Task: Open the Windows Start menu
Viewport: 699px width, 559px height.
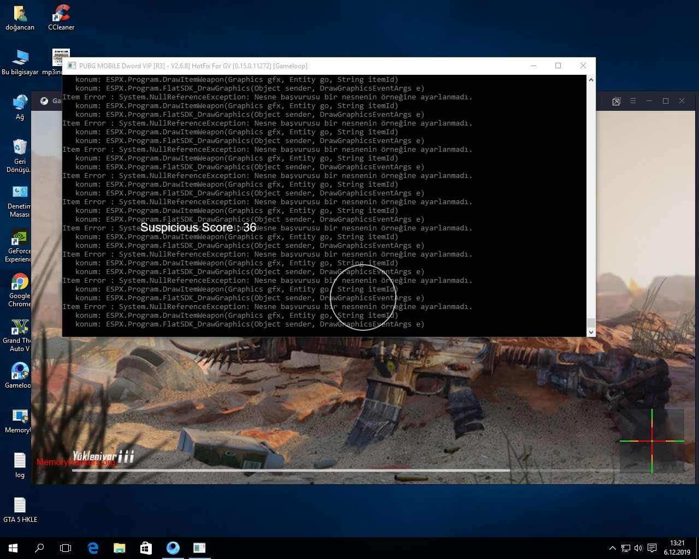Action: coord(13,548)
